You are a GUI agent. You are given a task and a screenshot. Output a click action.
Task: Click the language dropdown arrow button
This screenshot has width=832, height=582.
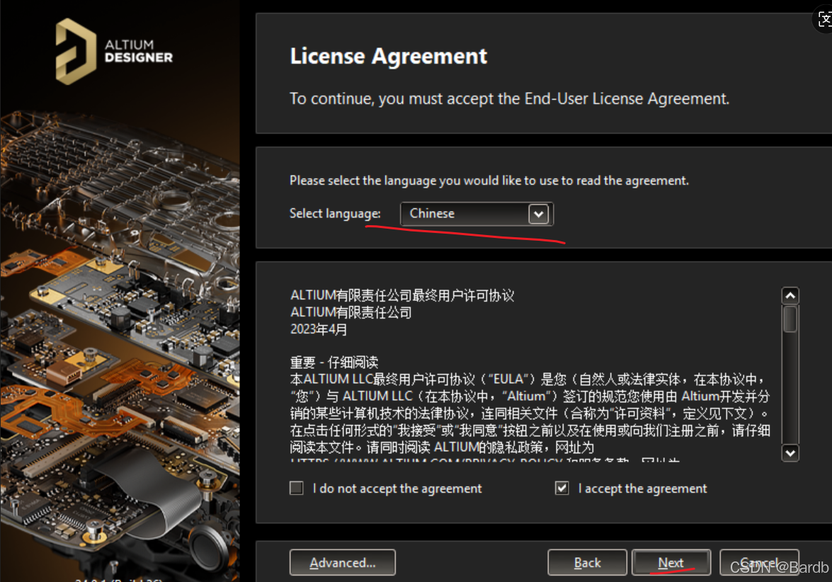pos(539,215)
